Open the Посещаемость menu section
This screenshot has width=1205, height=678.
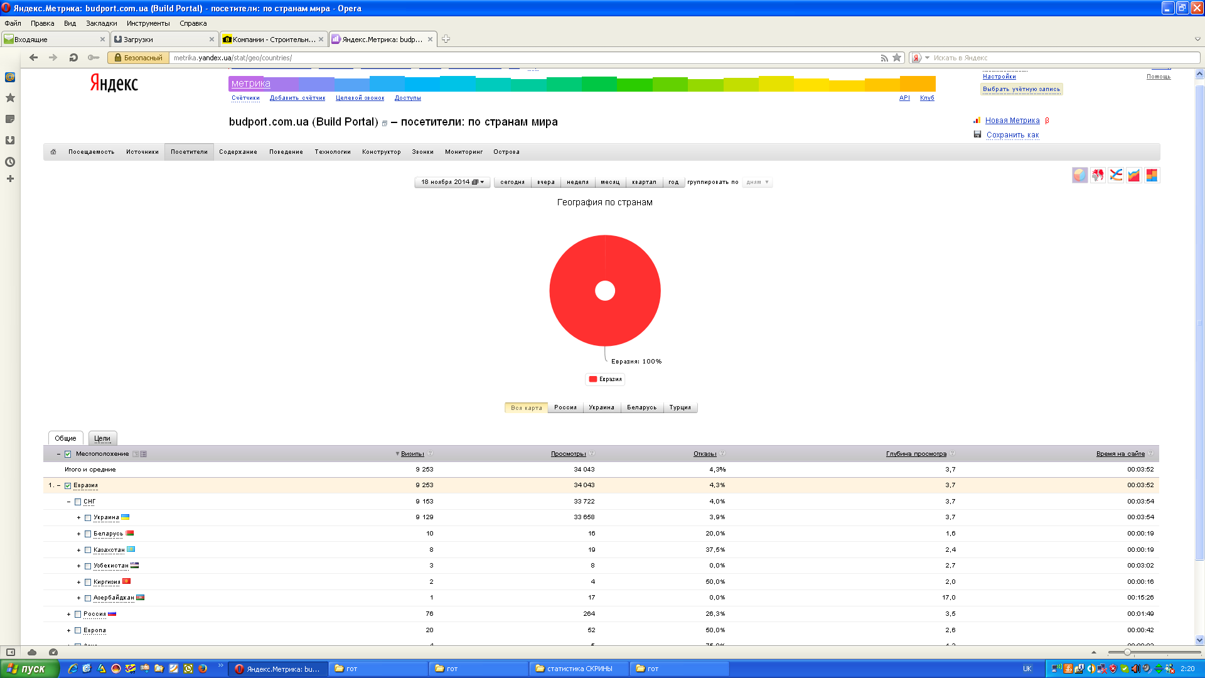coord(92,152)
